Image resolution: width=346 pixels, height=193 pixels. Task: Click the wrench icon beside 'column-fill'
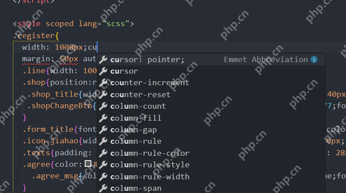point(103,118)
